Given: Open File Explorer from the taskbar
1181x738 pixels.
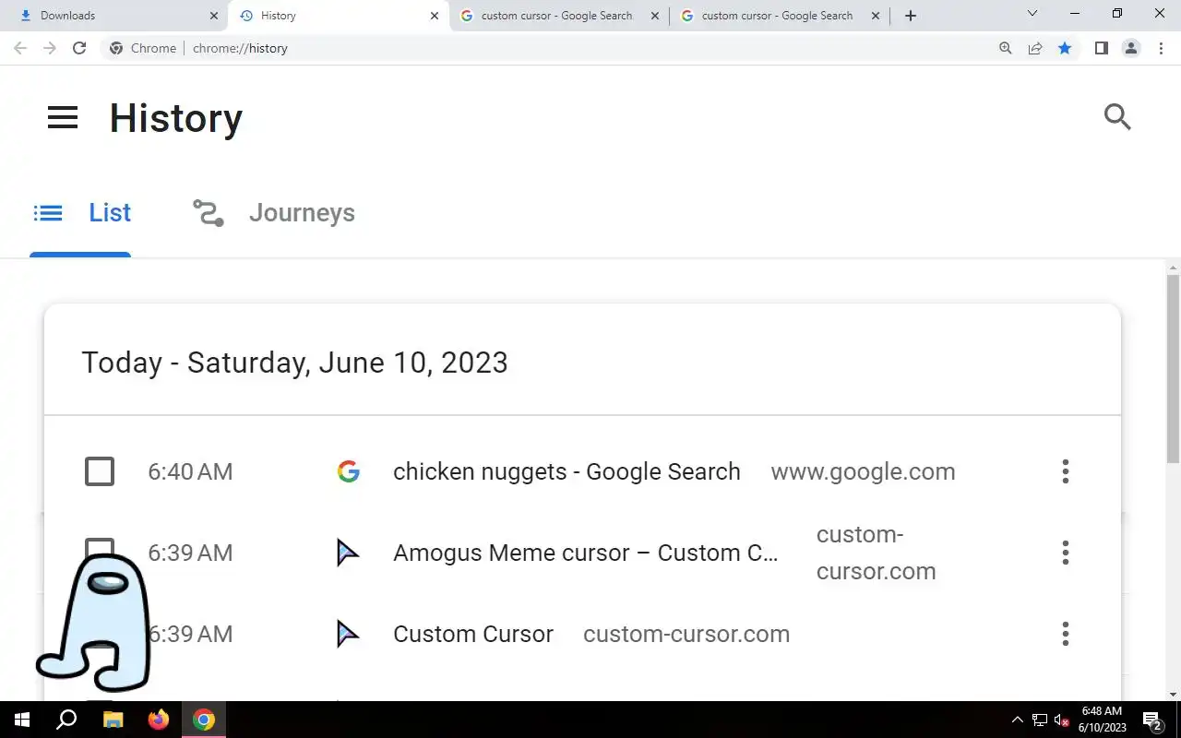Looking at the screenshot, I should tap(113, 720).
